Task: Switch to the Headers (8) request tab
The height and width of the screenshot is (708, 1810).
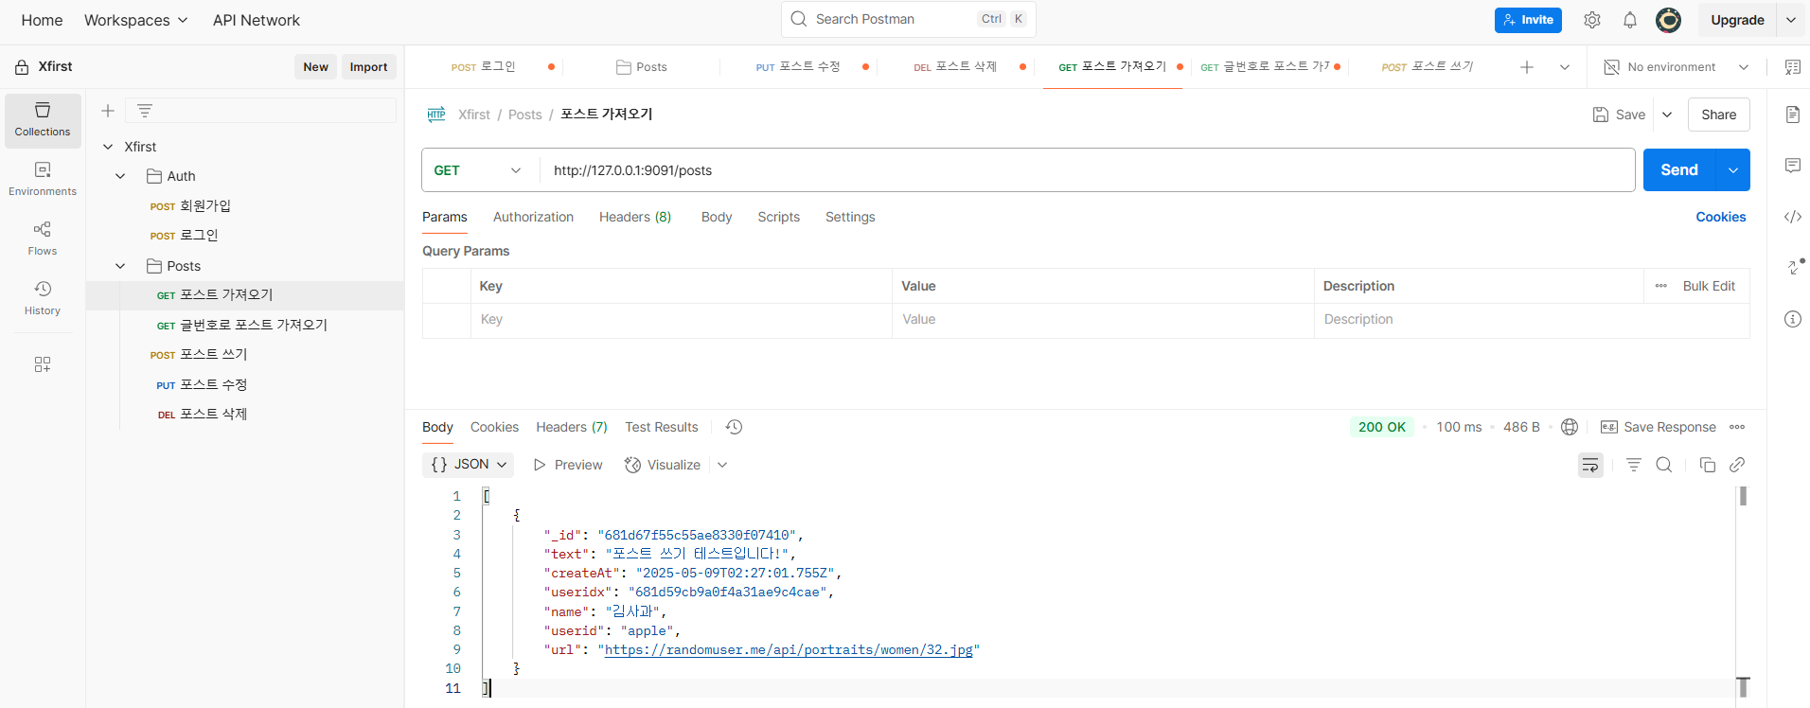Action: pyautogui.click(x=635, y=217)
